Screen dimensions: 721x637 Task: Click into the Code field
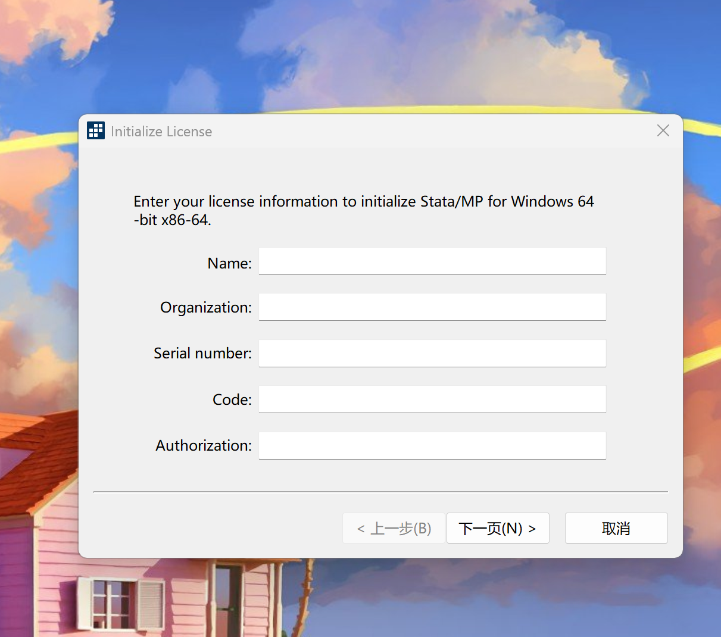click(x=432, y=399)
